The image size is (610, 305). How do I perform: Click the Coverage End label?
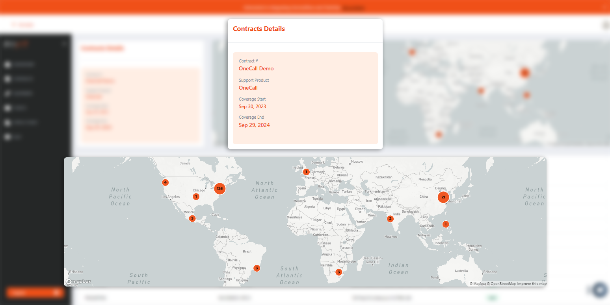pos(251,117)
